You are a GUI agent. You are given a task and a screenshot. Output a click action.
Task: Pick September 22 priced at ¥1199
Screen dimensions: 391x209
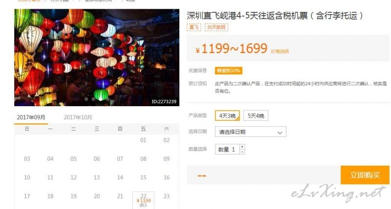click(x=143, y=200)
